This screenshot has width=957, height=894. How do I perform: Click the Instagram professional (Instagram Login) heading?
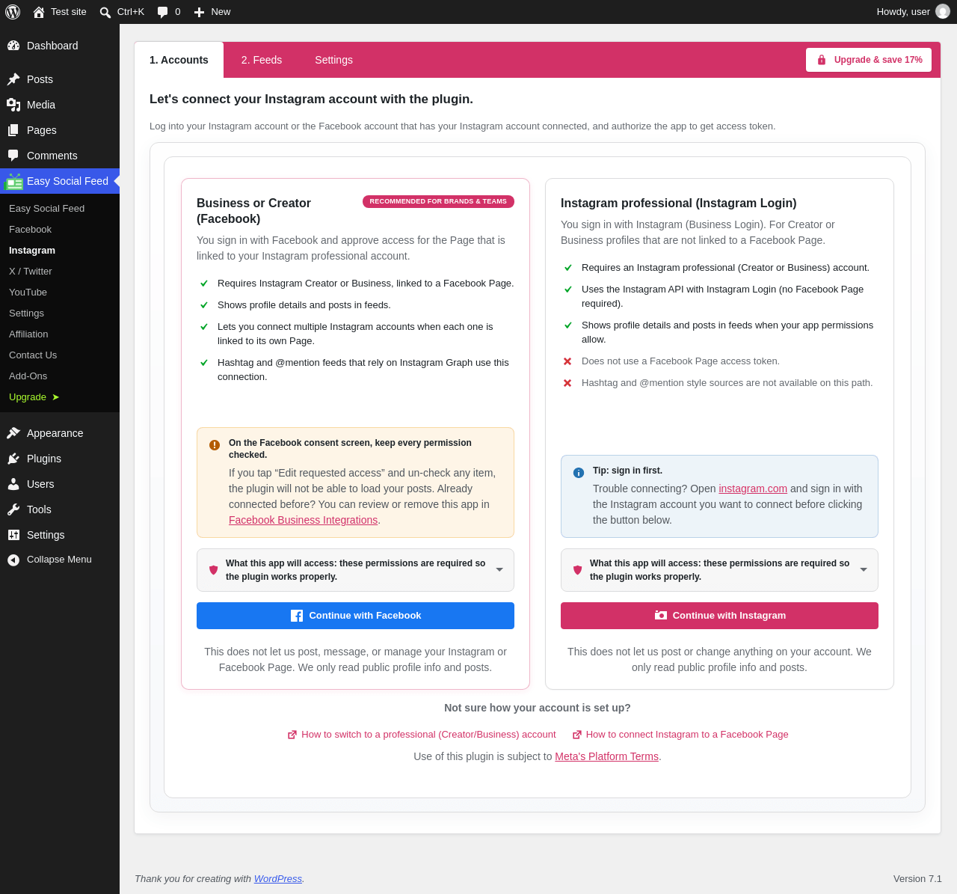point(678,203)
